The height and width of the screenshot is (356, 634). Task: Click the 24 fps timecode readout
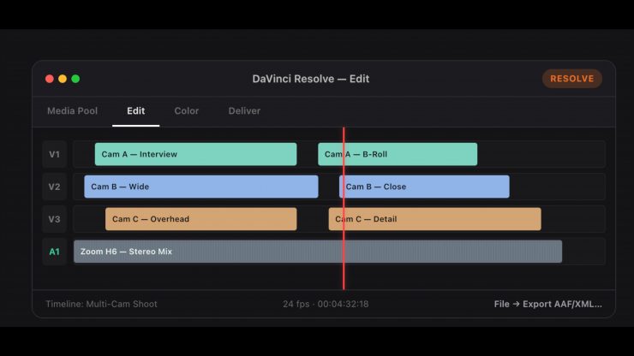coord(326,305)
